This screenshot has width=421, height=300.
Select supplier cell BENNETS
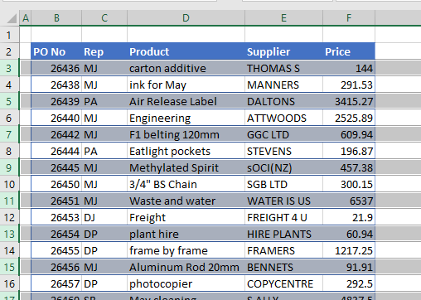[x=283, y=267]
